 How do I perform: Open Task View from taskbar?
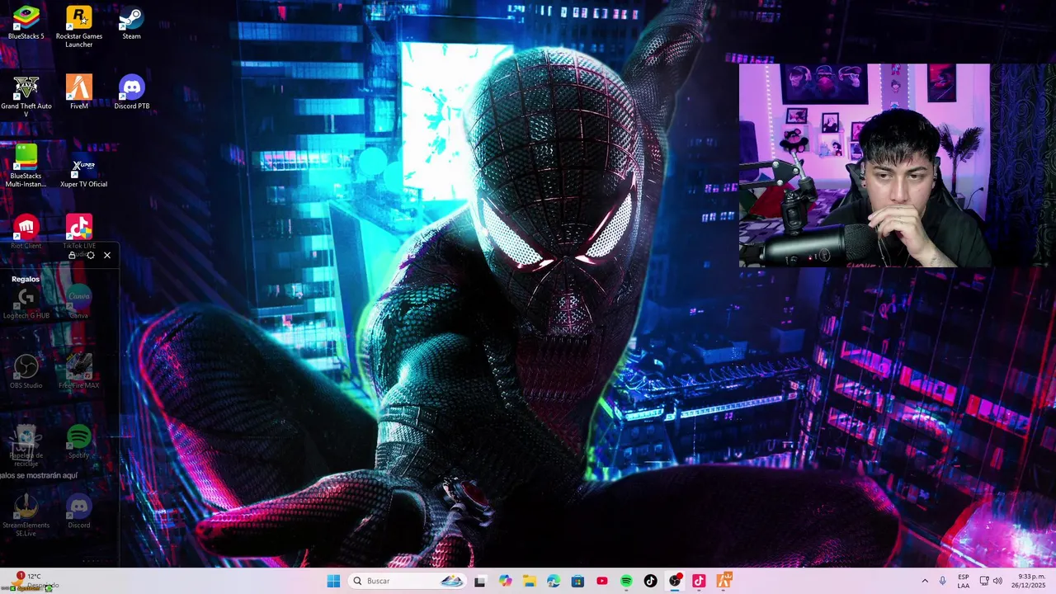(x=480, y=581)
